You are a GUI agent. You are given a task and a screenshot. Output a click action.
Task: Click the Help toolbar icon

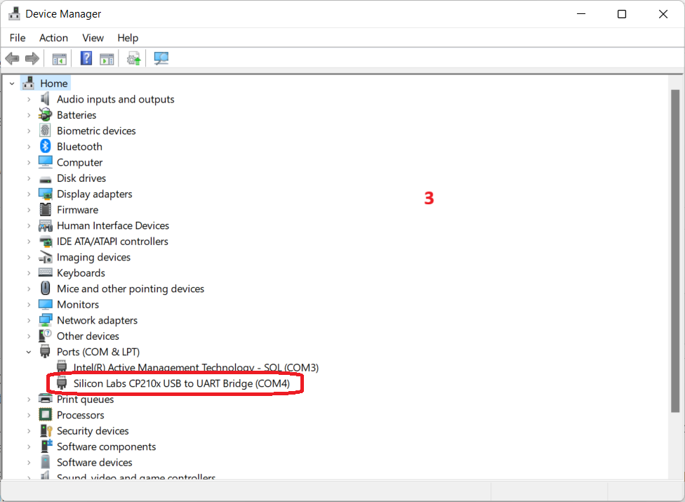tap(86, 58)
